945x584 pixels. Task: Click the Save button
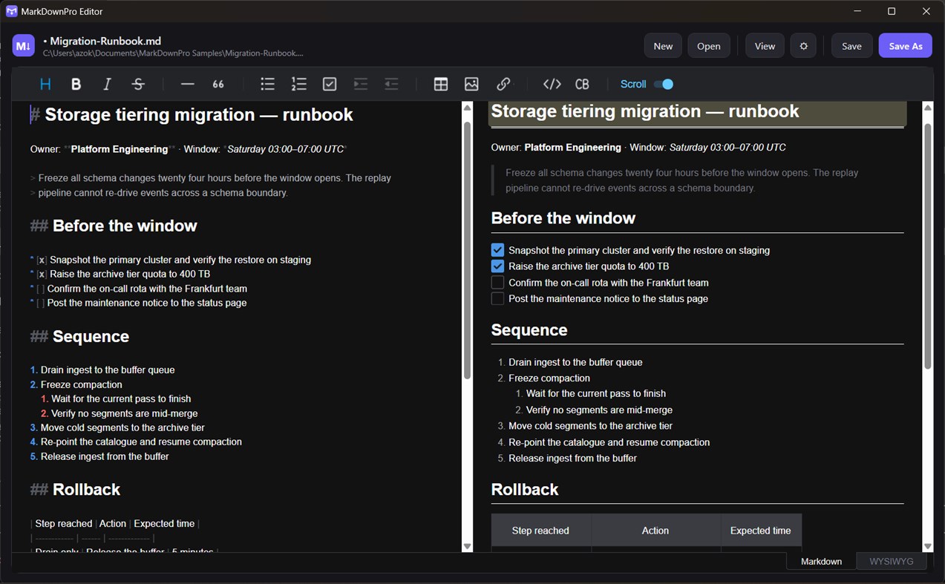(x=851, y=45)
